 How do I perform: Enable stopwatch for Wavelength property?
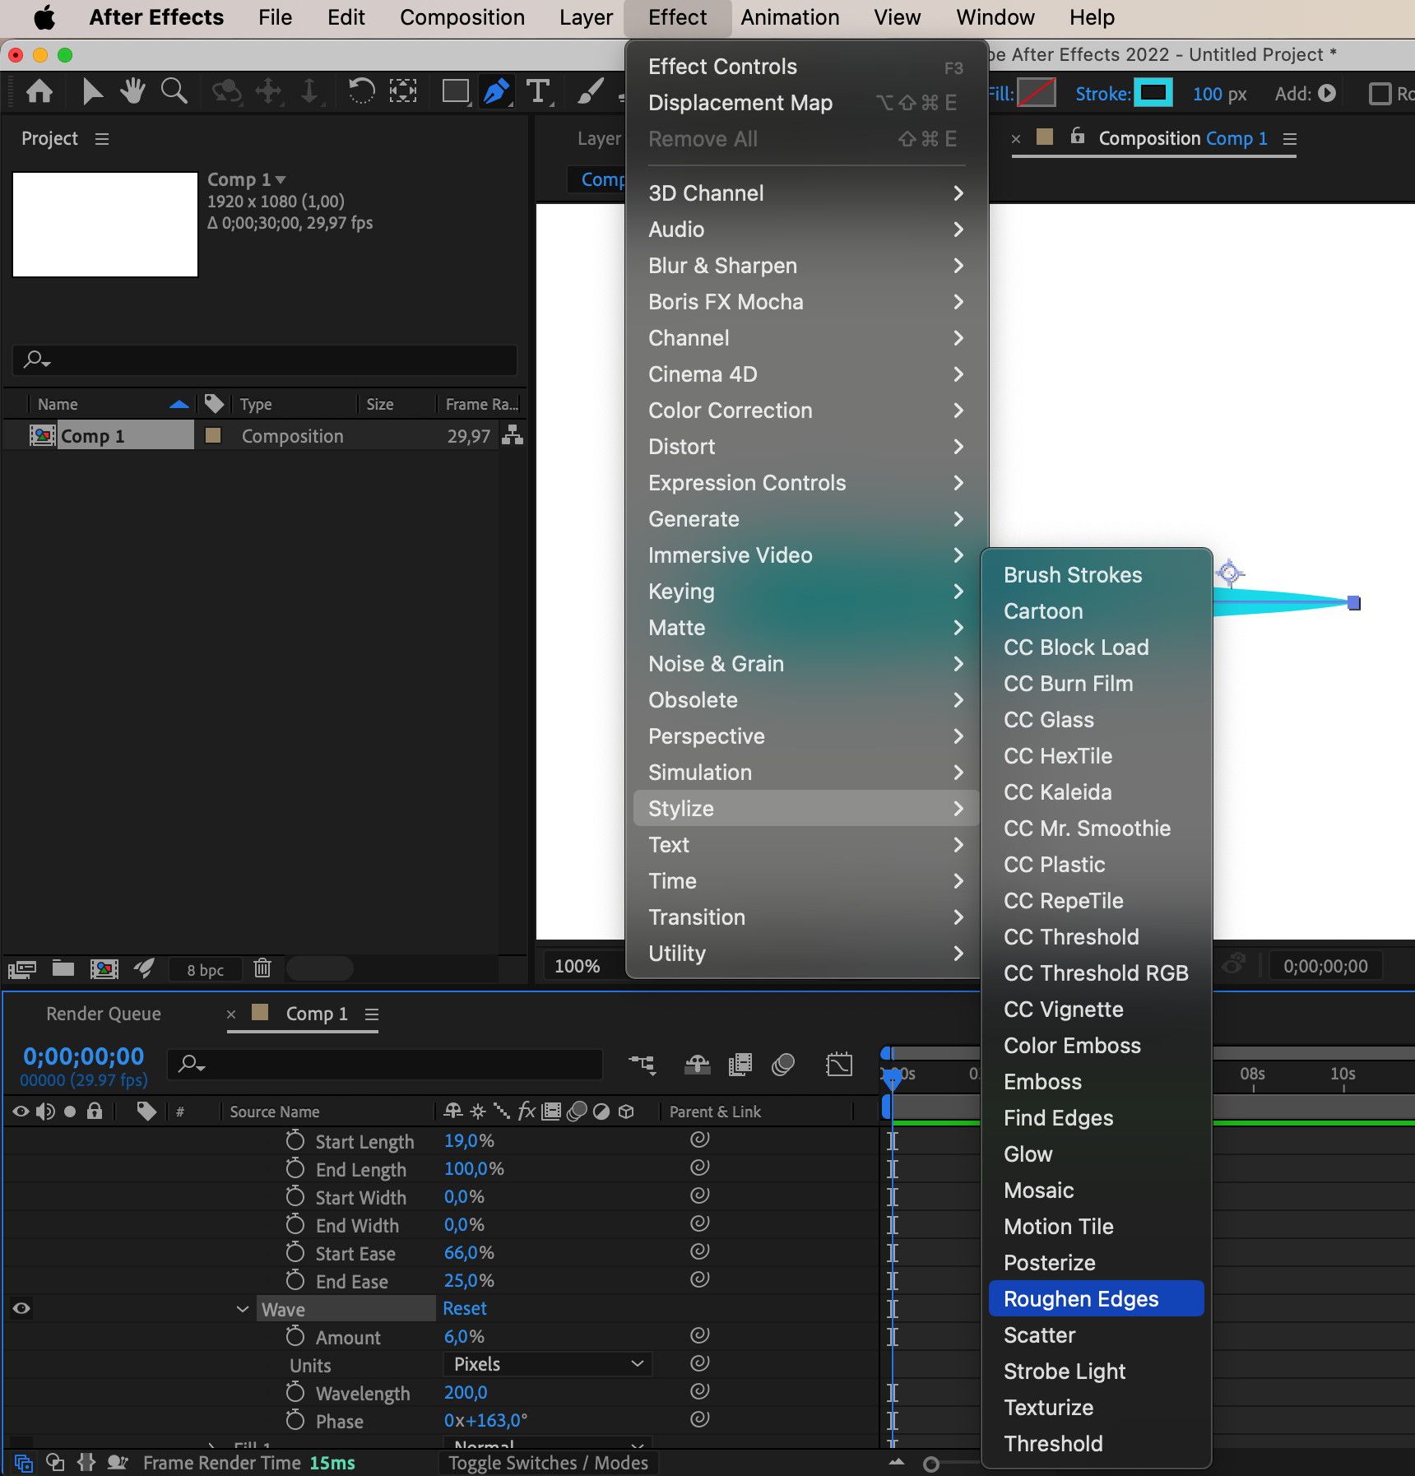coord(295,1393)
